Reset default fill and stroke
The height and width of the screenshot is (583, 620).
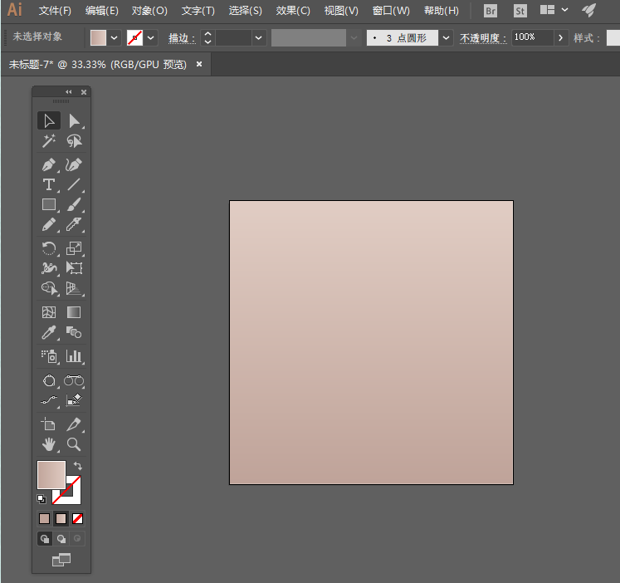point(41,499)
